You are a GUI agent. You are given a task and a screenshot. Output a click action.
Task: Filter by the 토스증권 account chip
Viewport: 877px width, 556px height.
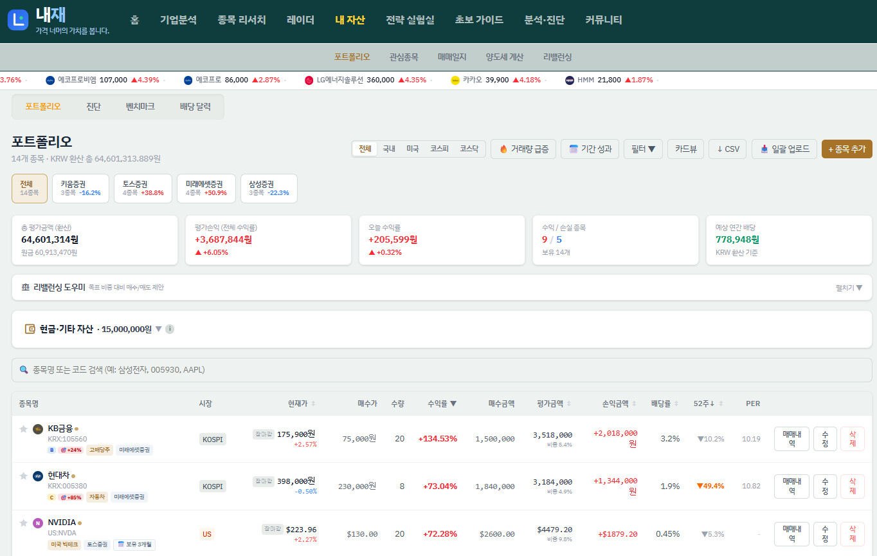click(143, 188)
